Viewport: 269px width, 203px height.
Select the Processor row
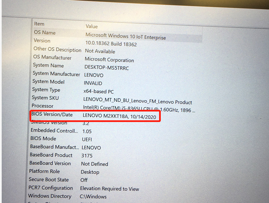pyautogui.click(x=42, y=106)
